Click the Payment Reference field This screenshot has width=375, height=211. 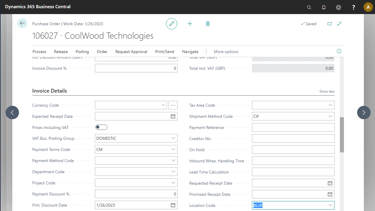coord(293,127)
